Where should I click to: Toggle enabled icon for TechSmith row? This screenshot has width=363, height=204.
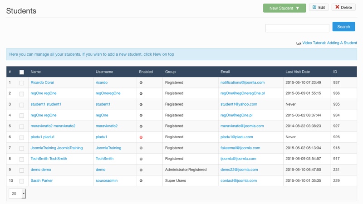pos(141,159)
